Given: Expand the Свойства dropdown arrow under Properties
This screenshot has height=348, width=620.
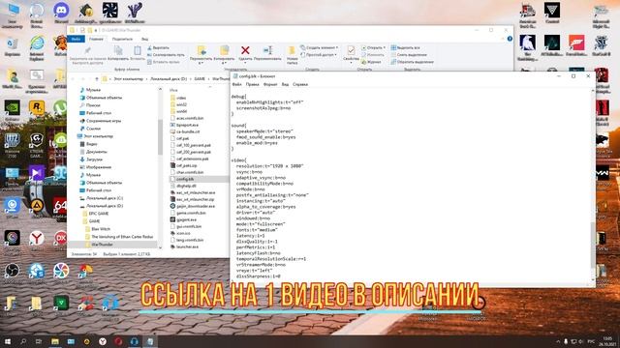Looking at the screenshot, I should click(x=351, y=63).
